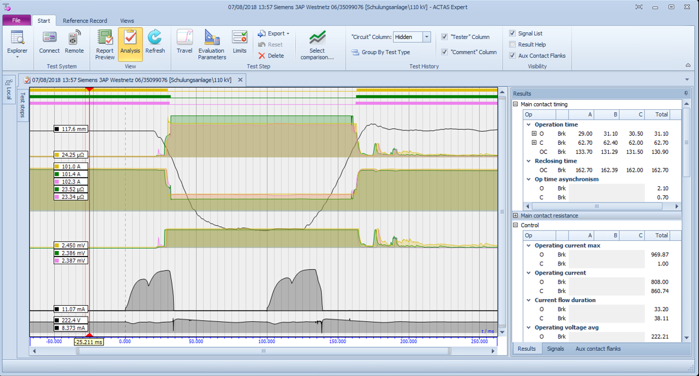699x376 pixels.
Task: Pin the Results panel
Action: pos(686,94)
